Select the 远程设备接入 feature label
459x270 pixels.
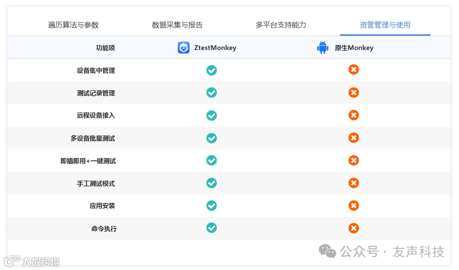(96, 115)
